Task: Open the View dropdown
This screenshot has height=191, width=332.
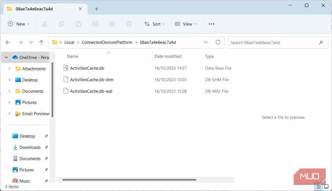Action: 185,24
